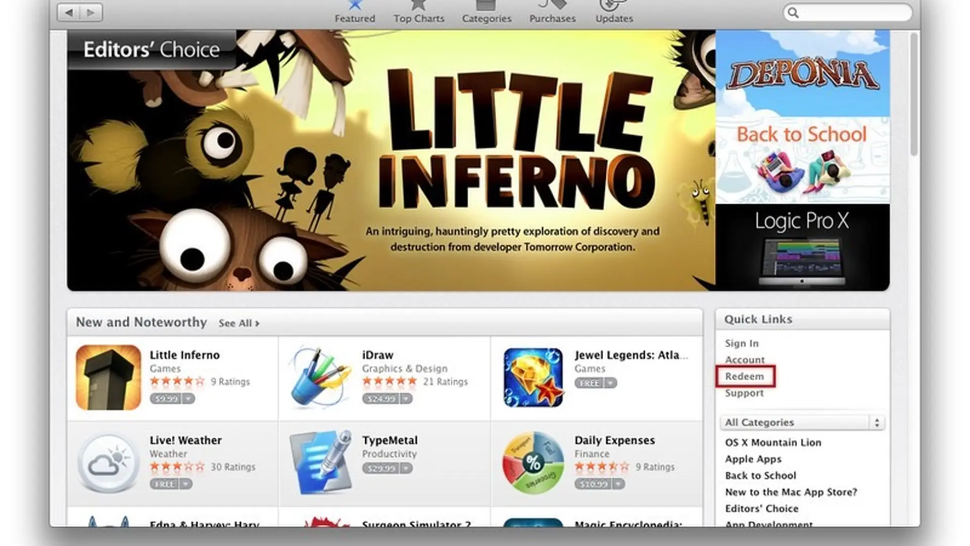Open the iDraw title link

click(x=377, y=355)
